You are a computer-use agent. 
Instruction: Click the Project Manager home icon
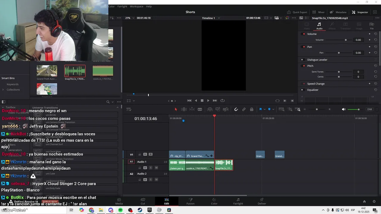tap(364, 201)
